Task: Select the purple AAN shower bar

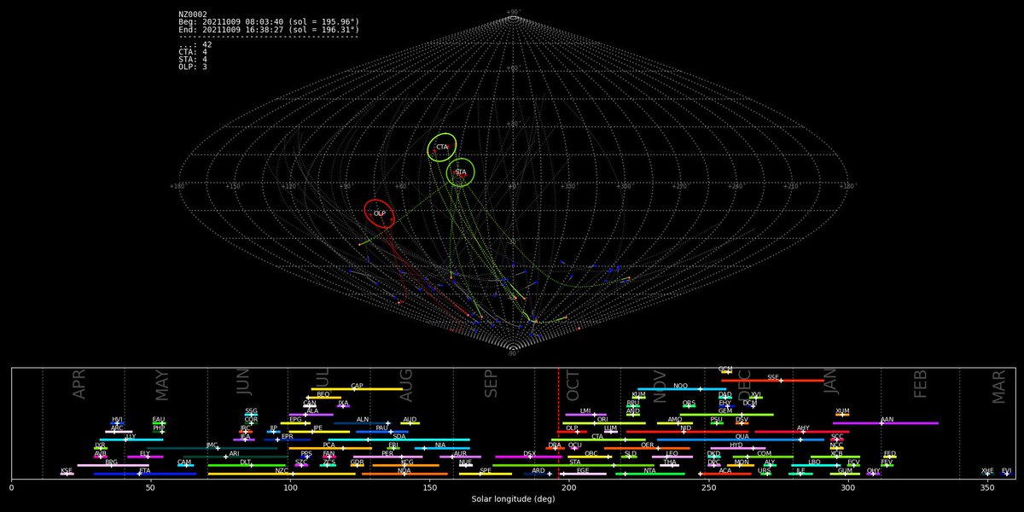Action: [x=886, y=423]
